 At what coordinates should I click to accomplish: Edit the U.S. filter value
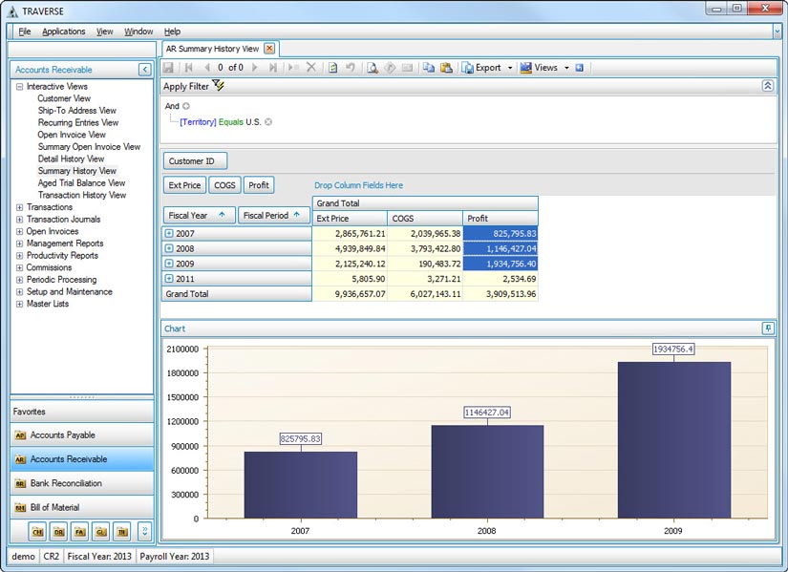(x=253, y=121)
